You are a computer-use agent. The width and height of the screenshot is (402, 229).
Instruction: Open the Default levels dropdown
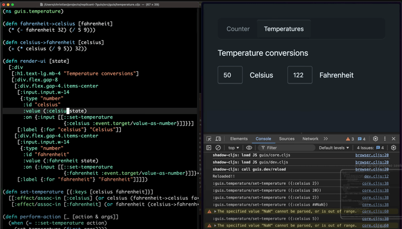pos(334,148)
